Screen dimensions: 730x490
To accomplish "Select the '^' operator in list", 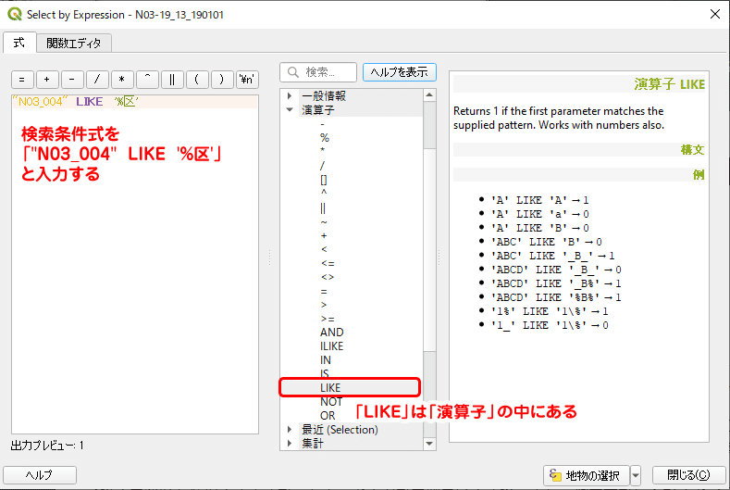I will coord(324,193).
